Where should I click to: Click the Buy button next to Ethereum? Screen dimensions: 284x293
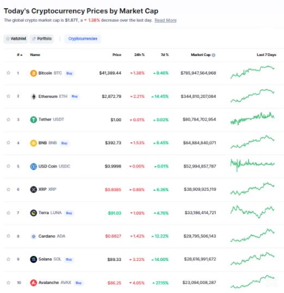coord(75,96)
